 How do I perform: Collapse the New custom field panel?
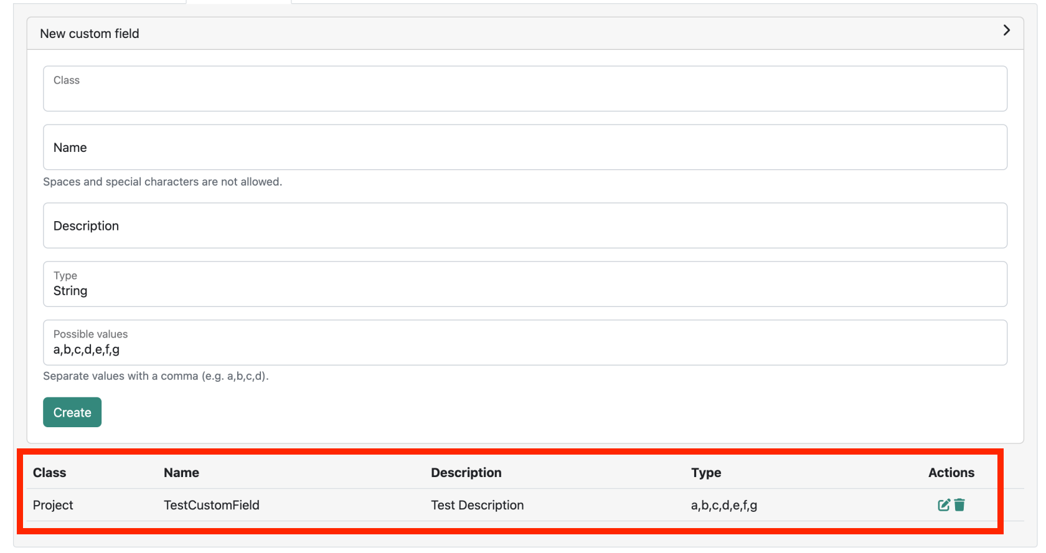[1006, 31]
